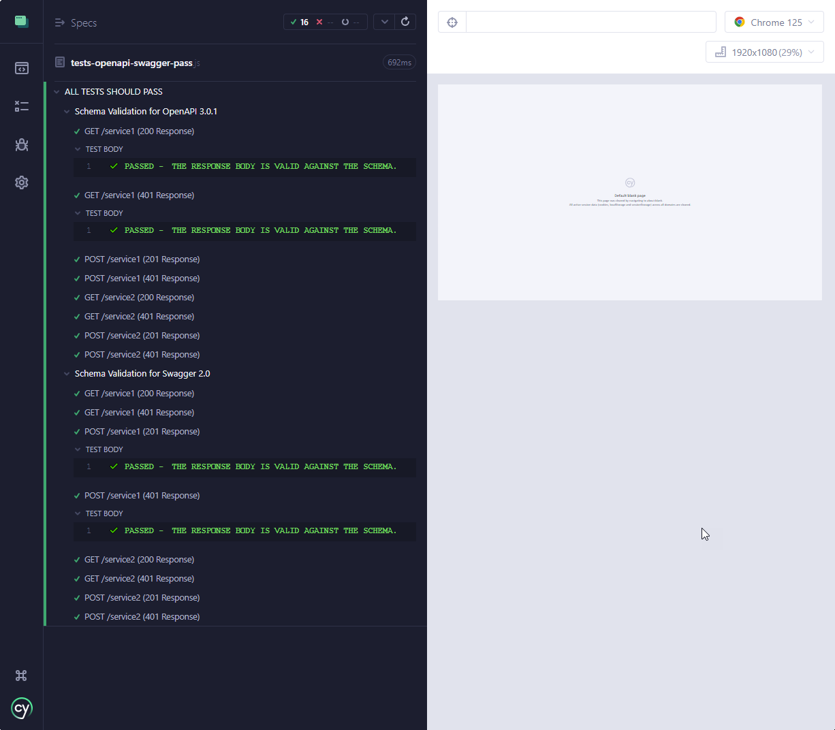Click the spec file document icon
This screenshot has width=835, height=730.
coord(60,62)
